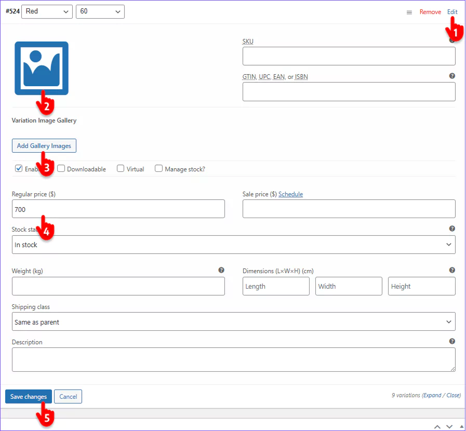Open Description help tooltip icon
The height and width of the screenshot is (431, 466).
click(x=452, y=341)
